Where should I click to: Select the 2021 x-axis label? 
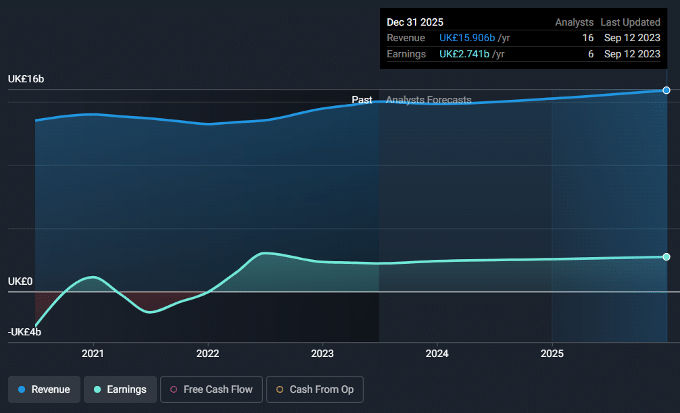coord(93,354)
